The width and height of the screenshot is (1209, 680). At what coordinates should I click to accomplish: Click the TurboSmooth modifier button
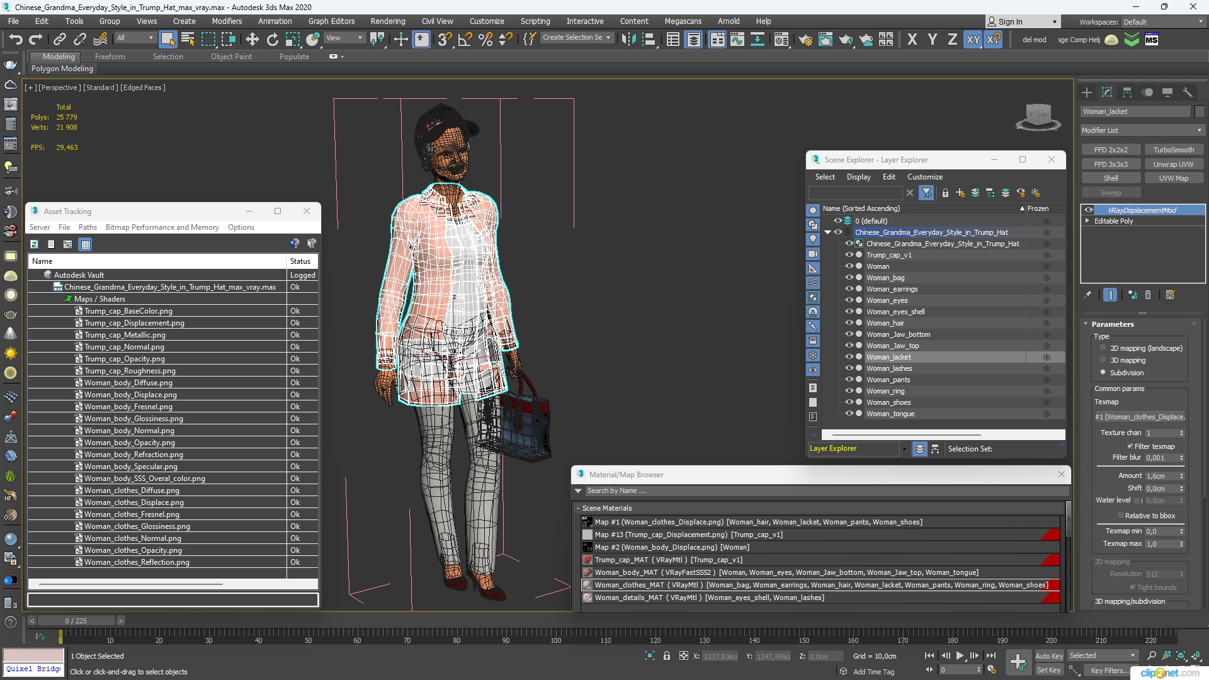click(x=1173, y=150)
